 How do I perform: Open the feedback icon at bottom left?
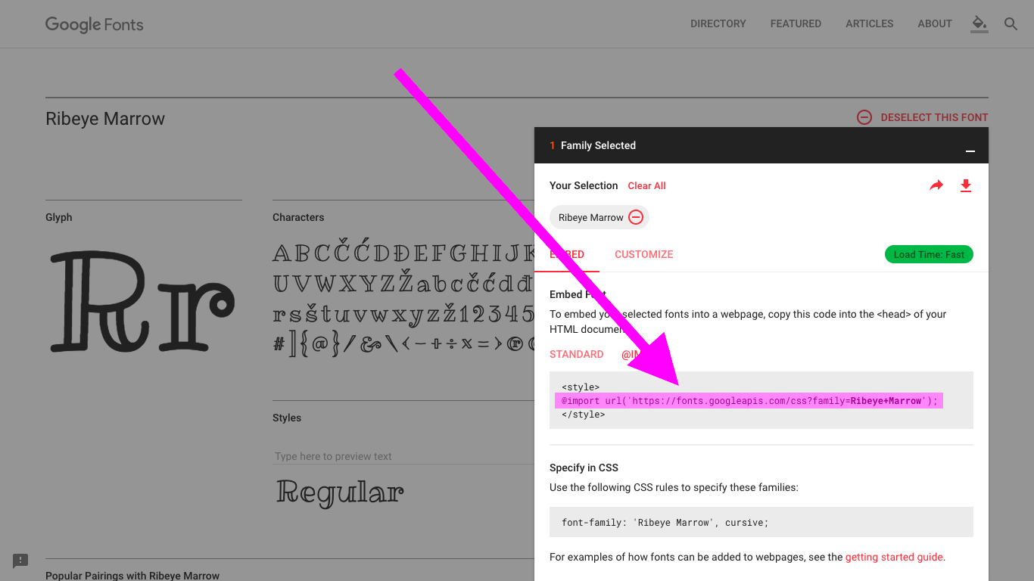[x=20, y=561]
